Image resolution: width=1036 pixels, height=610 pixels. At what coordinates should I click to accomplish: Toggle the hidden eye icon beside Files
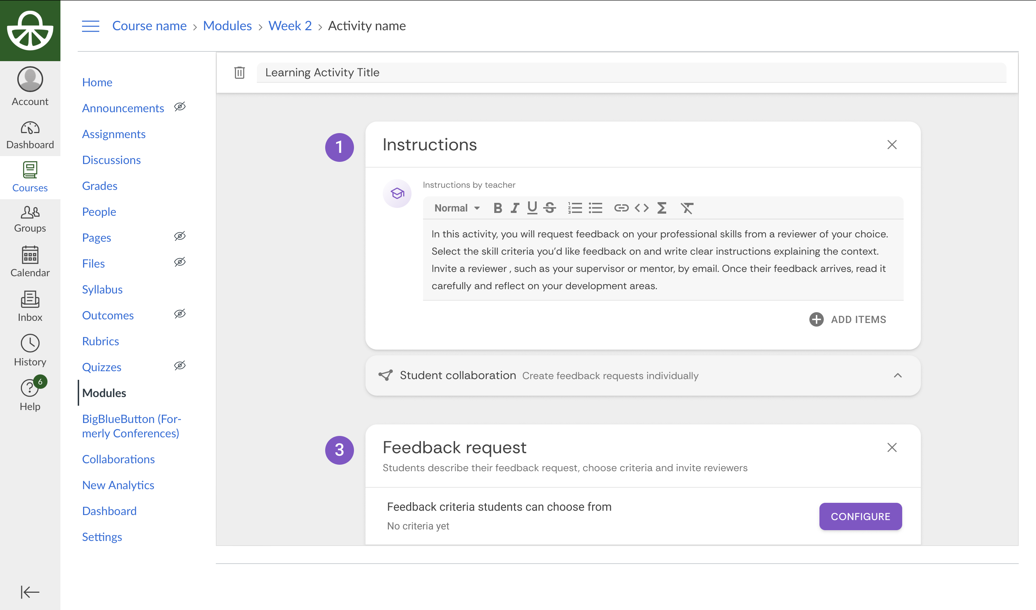pos(180,262)
